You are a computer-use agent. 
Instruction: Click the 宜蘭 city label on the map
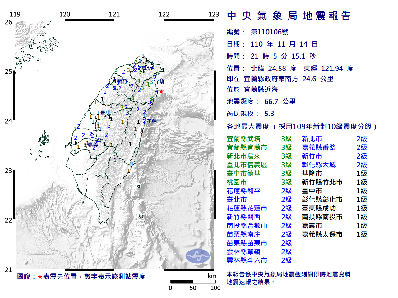coord(159,81)
